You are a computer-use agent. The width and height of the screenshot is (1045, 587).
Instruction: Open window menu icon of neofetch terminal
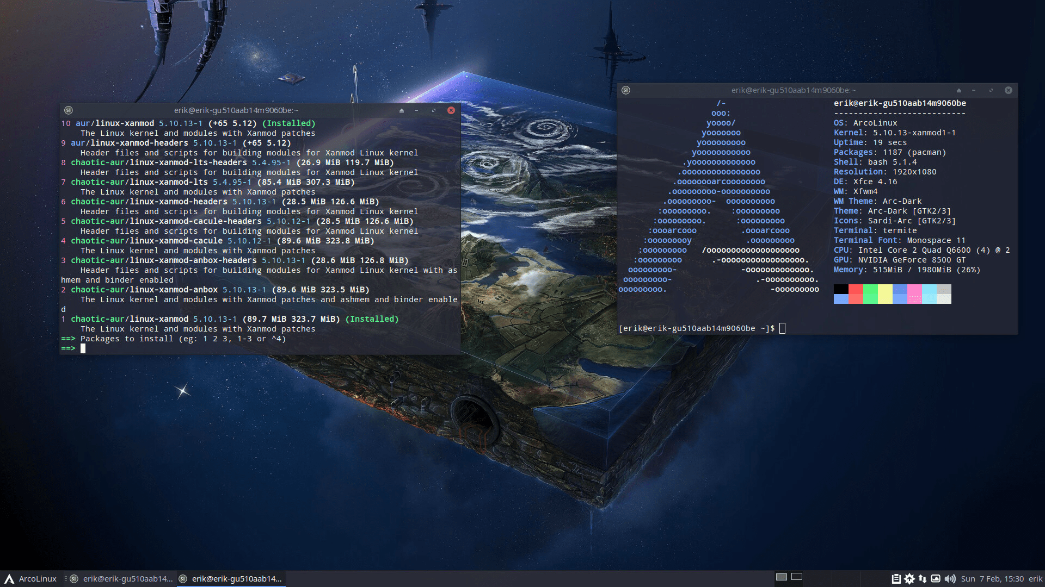pos(626,90)
